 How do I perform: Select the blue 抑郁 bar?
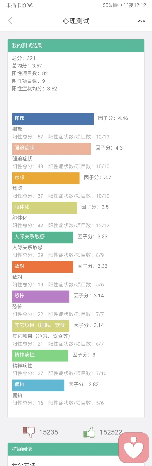tap(53, 119)
